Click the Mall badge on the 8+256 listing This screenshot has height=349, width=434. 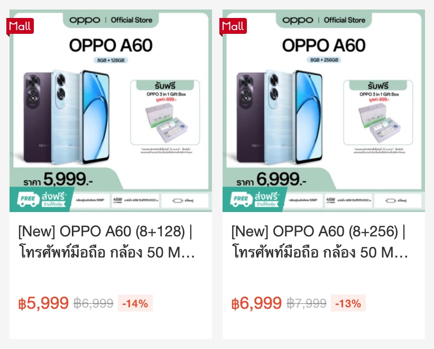coord(234,25)
